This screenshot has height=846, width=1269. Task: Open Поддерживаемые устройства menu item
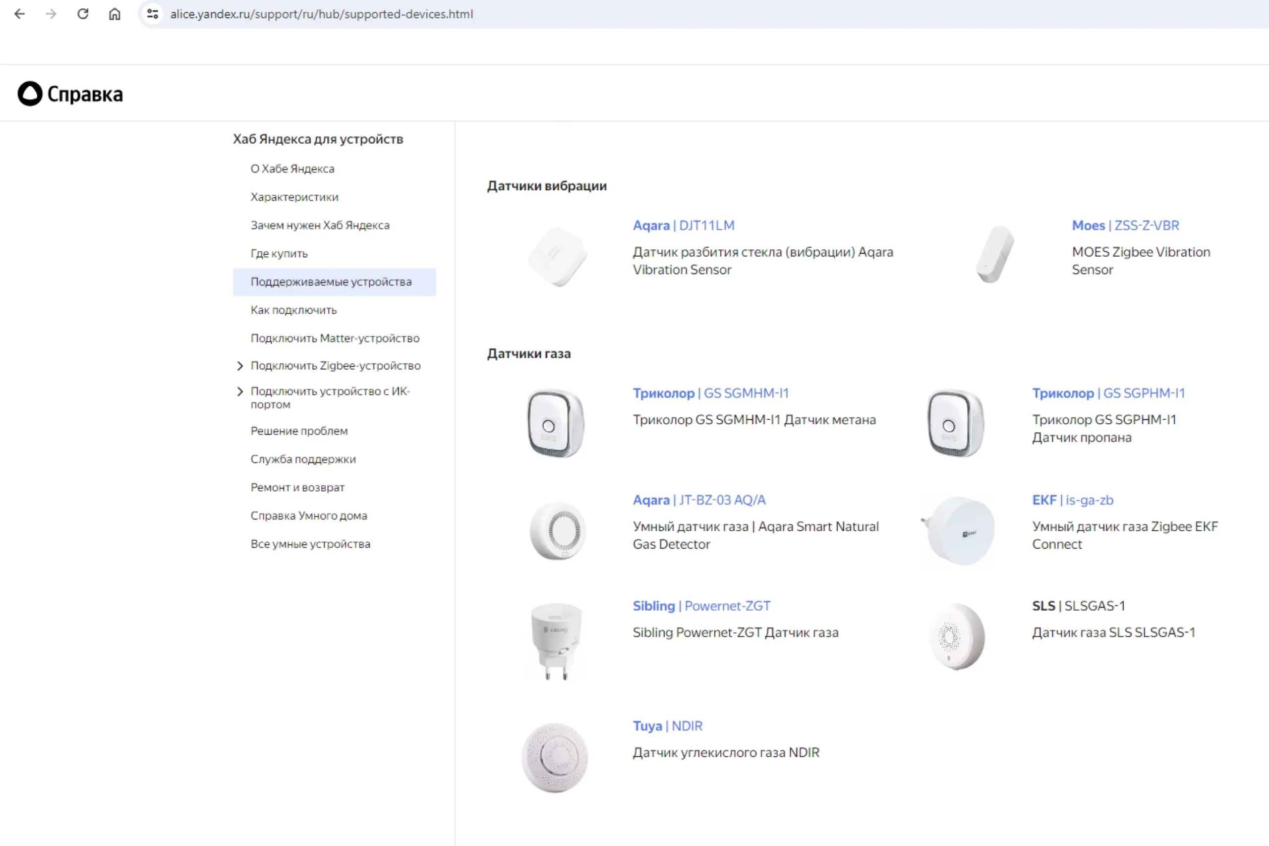(331, 282)
